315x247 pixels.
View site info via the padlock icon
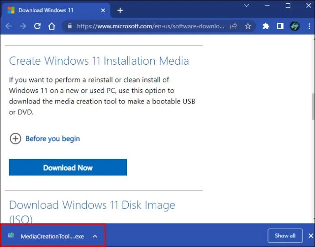(69, 26)
